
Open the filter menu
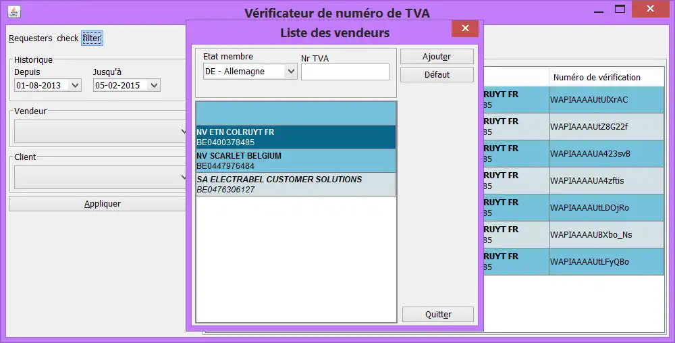[x=92, y=38]
